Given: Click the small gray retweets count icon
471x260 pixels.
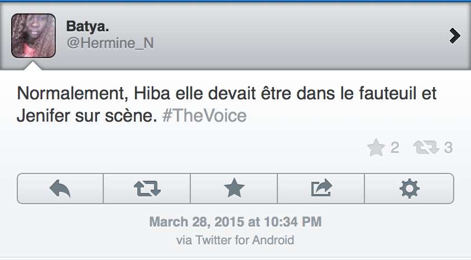Looking at the screenshot, I should (x=426, y=148).
